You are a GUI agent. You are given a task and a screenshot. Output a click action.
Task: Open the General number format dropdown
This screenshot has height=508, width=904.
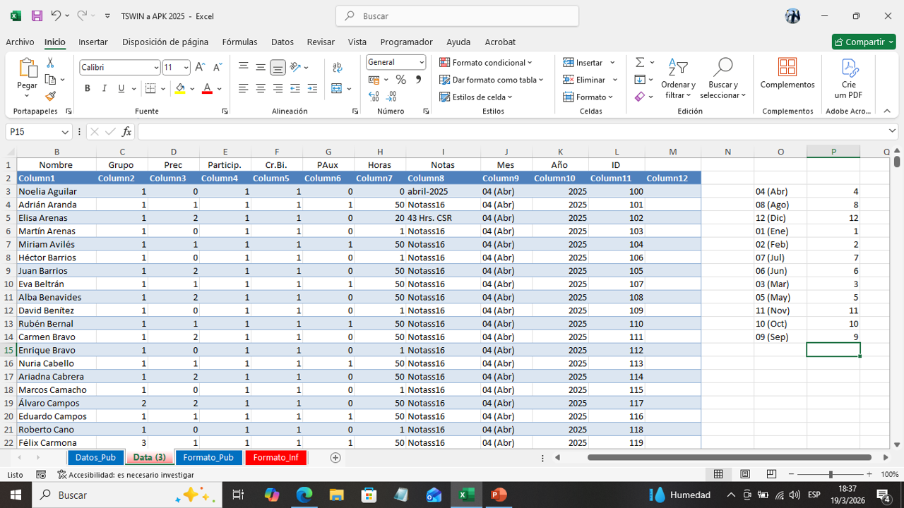(422, 62)
